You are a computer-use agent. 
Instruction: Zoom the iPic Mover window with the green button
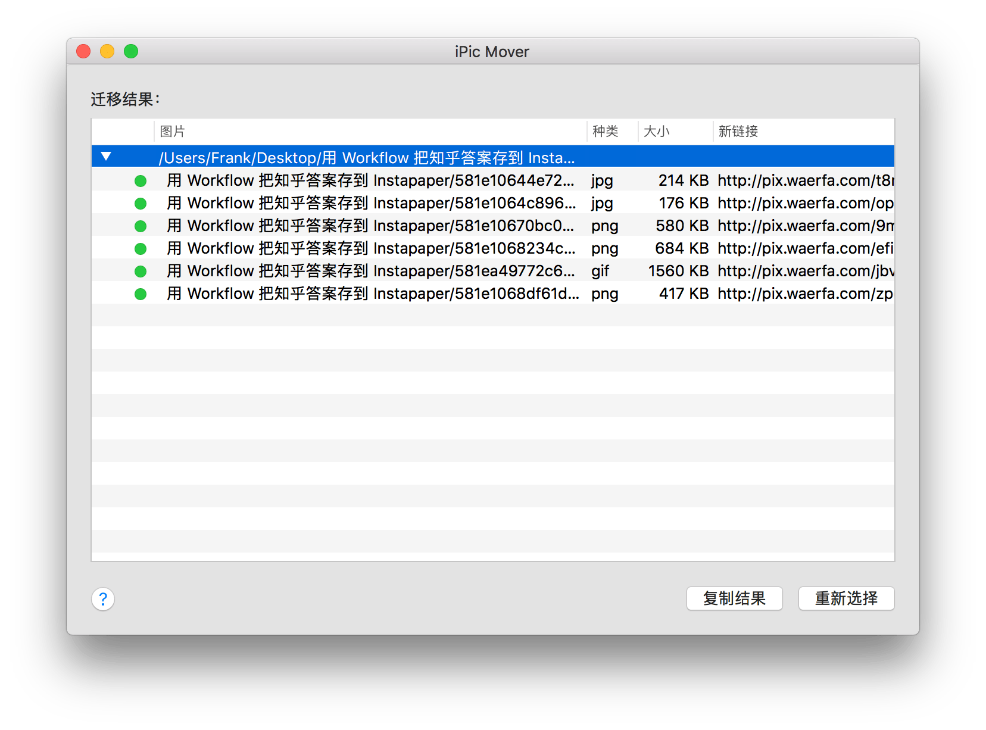tap(131, 51)
